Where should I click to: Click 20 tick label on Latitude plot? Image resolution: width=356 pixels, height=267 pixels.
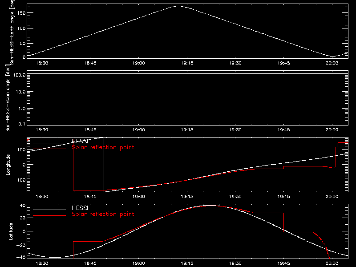pos(23,218)
